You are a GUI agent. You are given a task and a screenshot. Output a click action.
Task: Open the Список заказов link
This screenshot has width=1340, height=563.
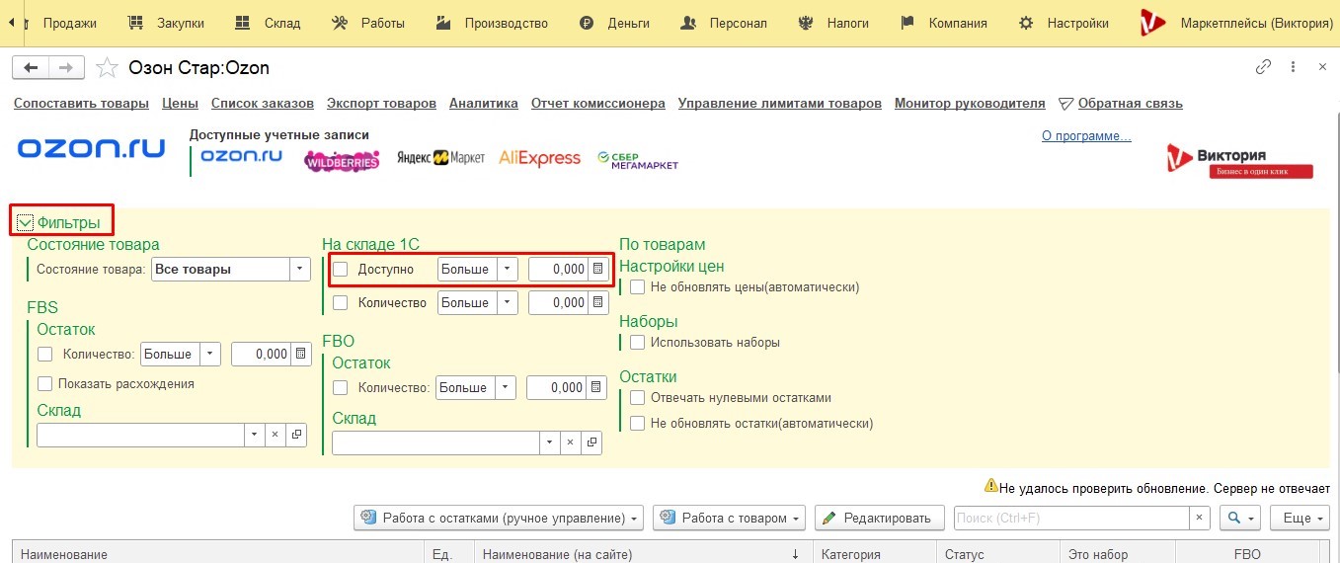263,103
